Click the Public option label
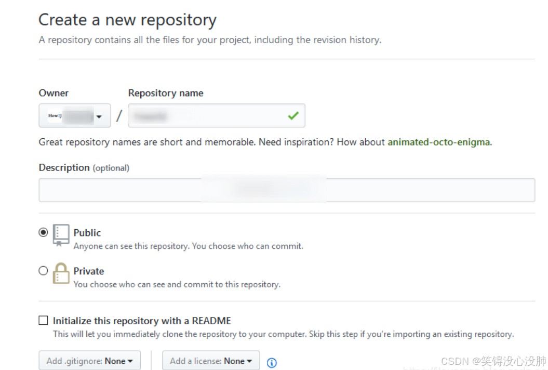 87,233
